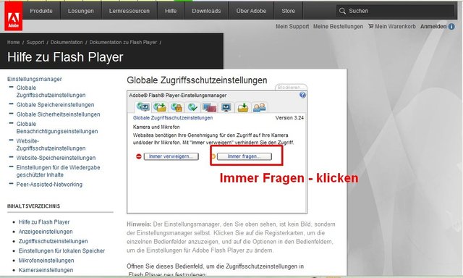Open the Website Storage folder-download icon
Screen dimensions: 463x278
pyautogui.click(x=243, y=107)
